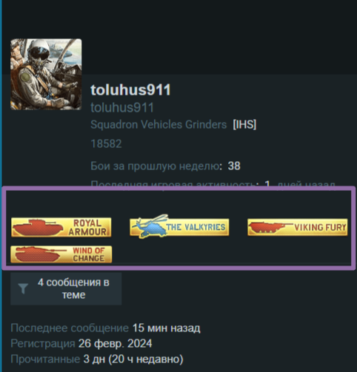
Task: Click the Squadron Vehicles Grinders title
Action: click(x=159, y=124)
